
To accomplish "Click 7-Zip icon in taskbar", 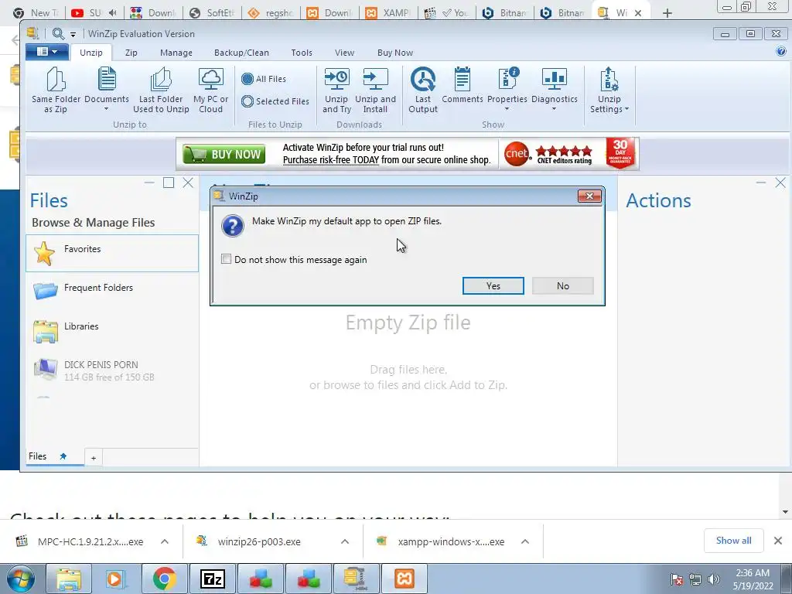I will click(212, 579).
